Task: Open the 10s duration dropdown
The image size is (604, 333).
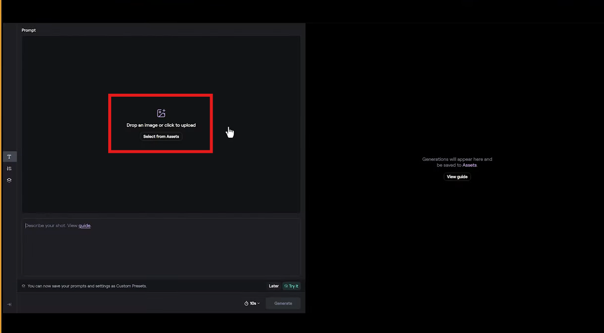Action: pyautogui.click(x=252, y=303)
